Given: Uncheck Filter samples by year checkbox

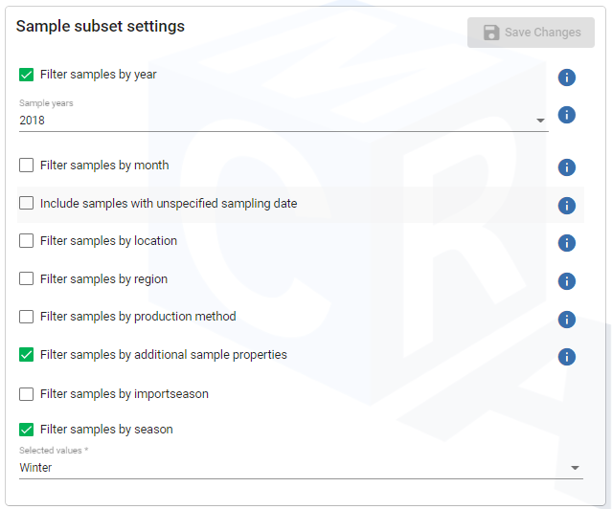Looking at the screenshot, I should click(27, 75).
